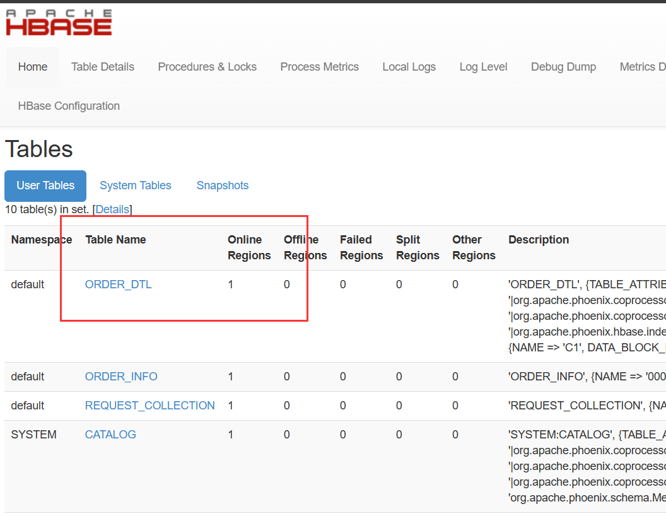This screenshot has height=516, width=666.
Task: Go to Table Details page
Action: coord(102,67)
